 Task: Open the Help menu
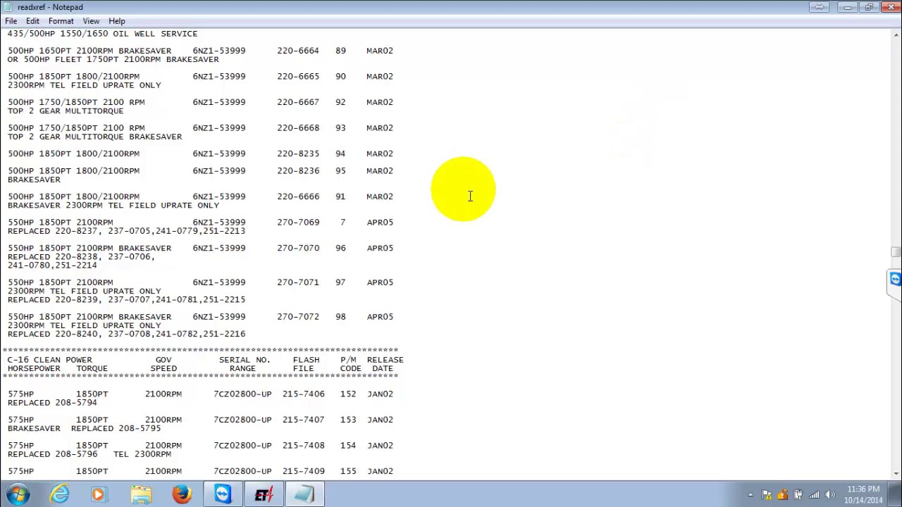pyautogui.click(x=117, y=21)
